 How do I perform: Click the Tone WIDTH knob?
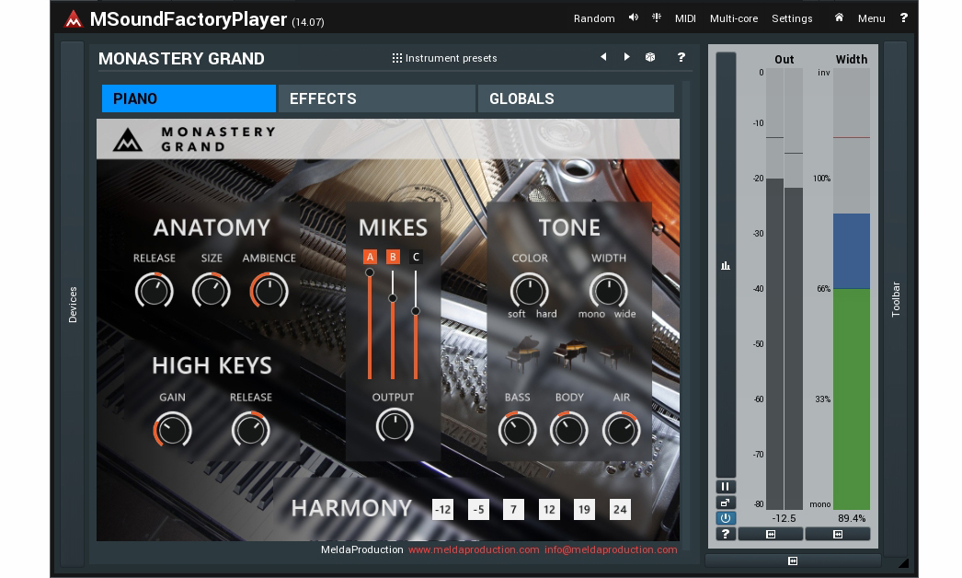tap(608, 290)
